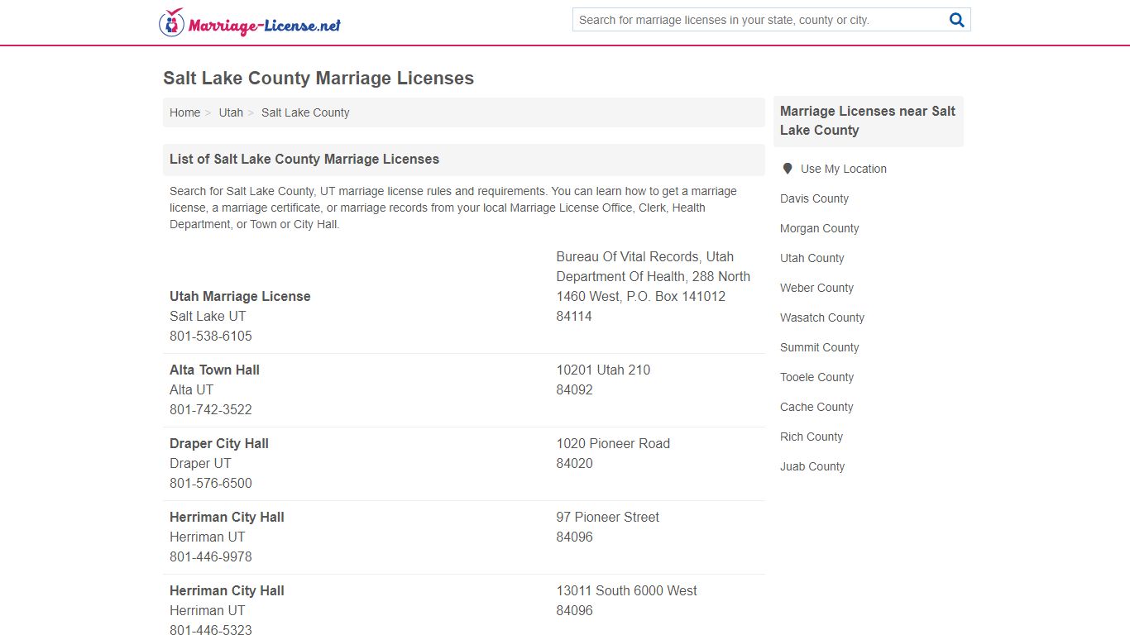This screenshot has width=1130, height=635.
Task: Click phone number 801-576-6500
Action: click(211, 483)
